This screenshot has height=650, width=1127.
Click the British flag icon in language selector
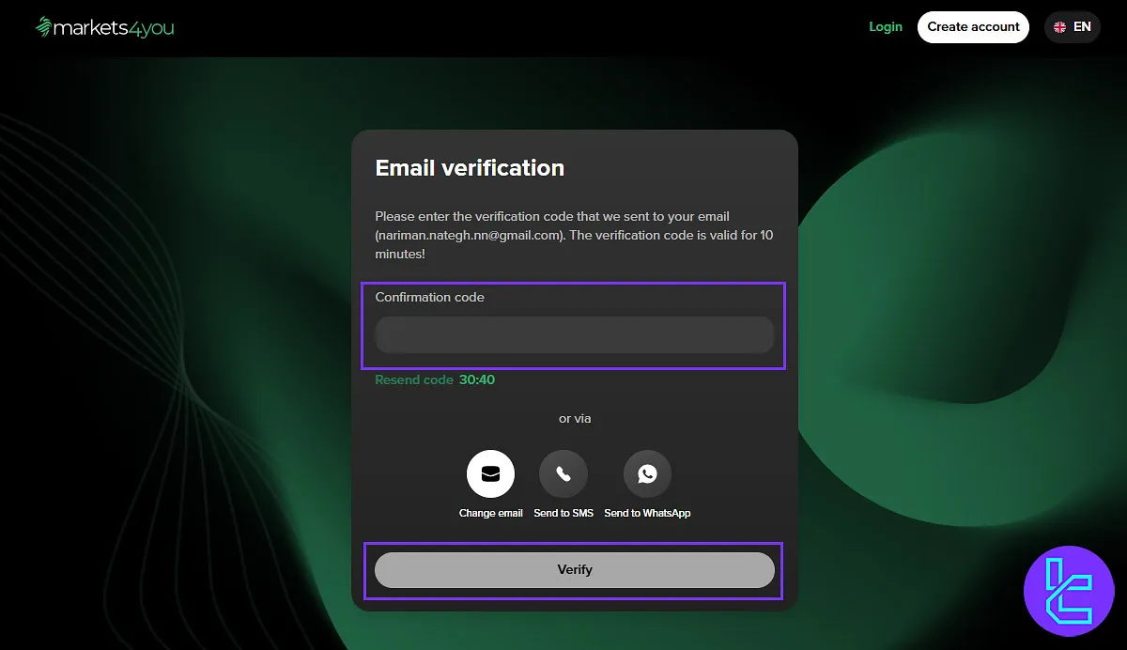point(1059,26)
